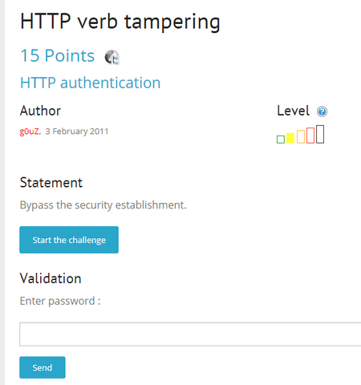This screenshot has width=361, height=385.
Task: Click the Enter password label
Action: [60, 301]
